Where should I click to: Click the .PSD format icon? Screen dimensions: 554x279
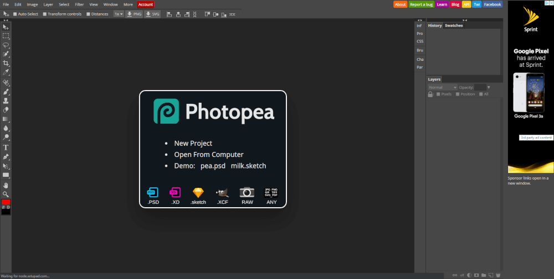point(153,192)
